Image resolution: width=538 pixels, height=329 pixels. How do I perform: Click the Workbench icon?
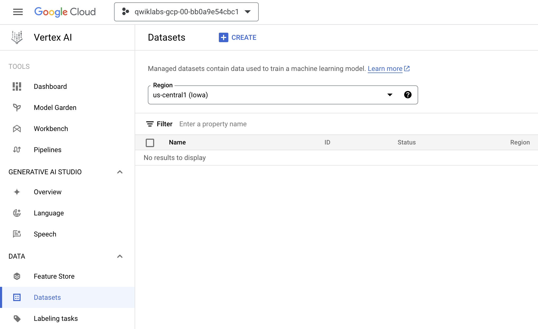(x=17, y=129)
